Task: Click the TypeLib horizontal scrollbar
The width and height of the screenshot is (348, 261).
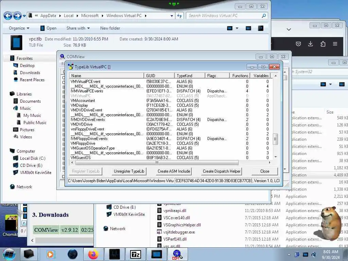Action: [157, 162]
